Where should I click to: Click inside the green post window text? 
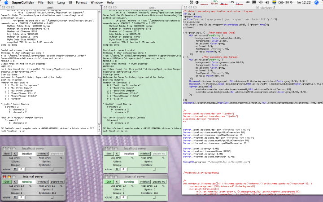142,72
